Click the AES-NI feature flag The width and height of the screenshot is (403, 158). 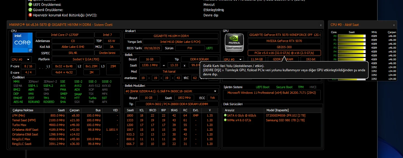18,102
